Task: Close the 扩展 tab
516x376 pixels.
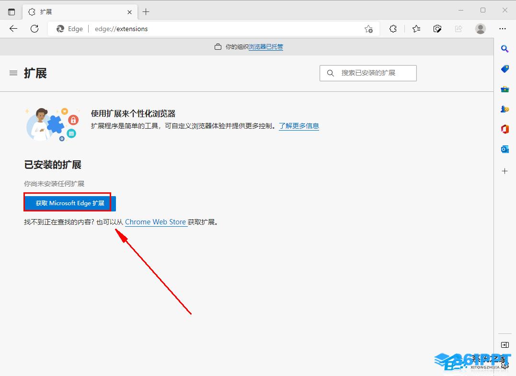Action: pyautogui.click(x=130, y=12)
